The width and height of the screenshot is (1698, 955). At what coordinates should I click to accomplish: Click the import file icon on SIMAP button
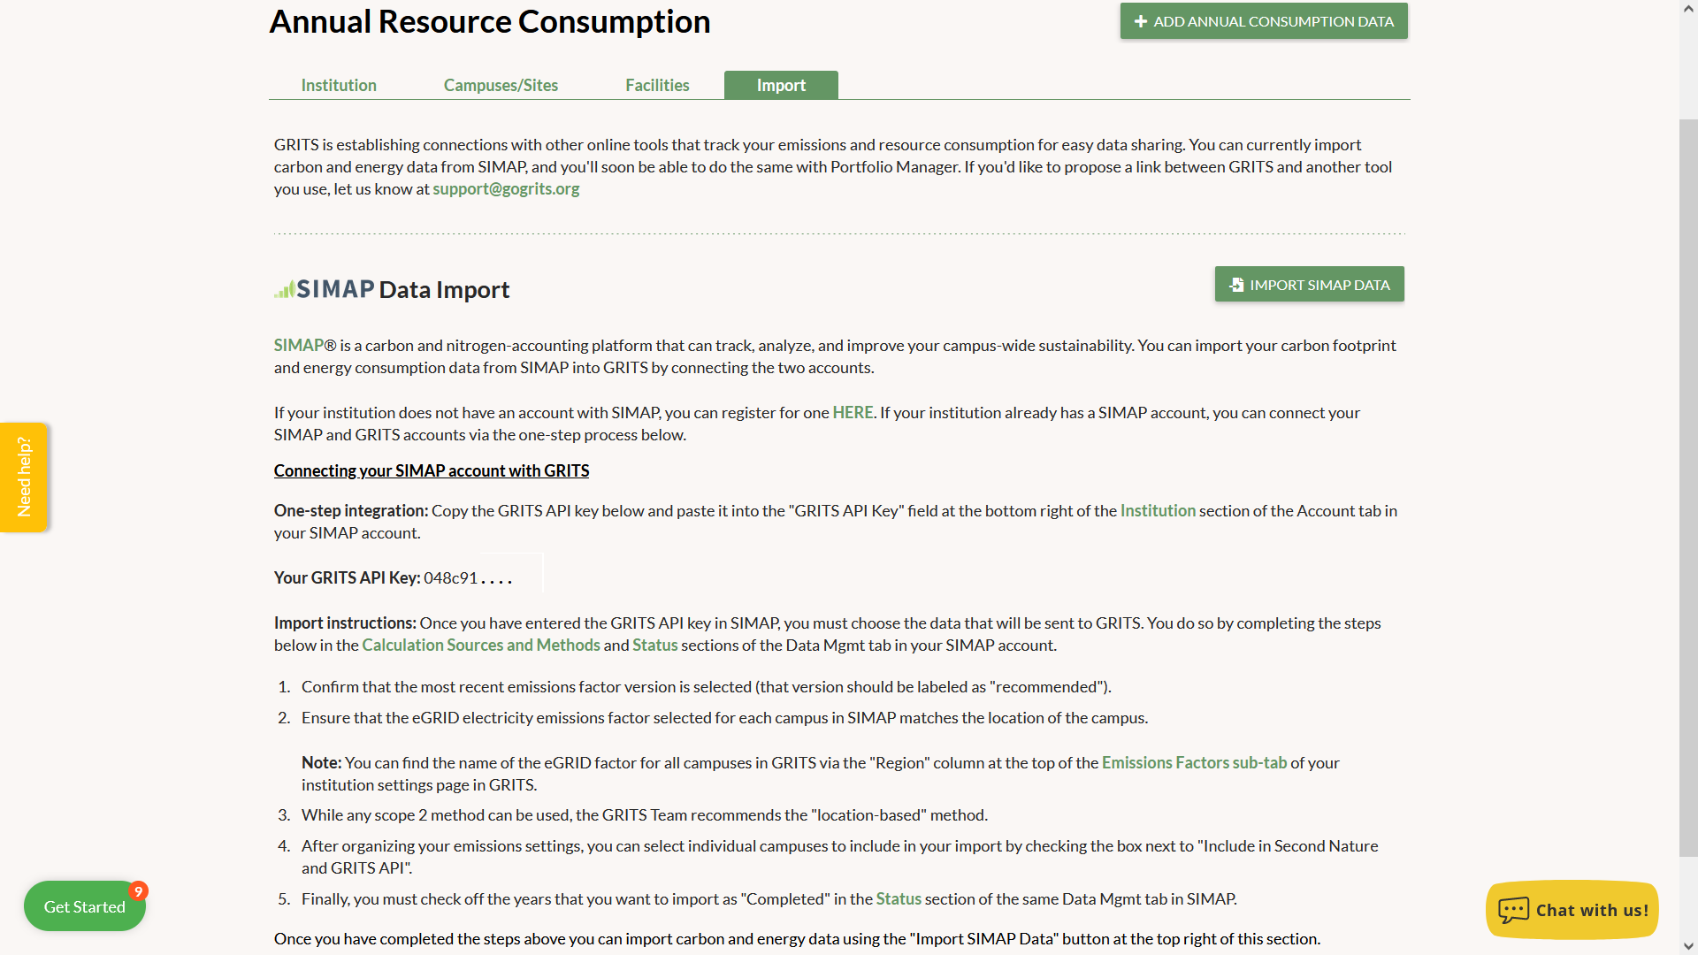pyautogui.click(x=1236, y=285)
